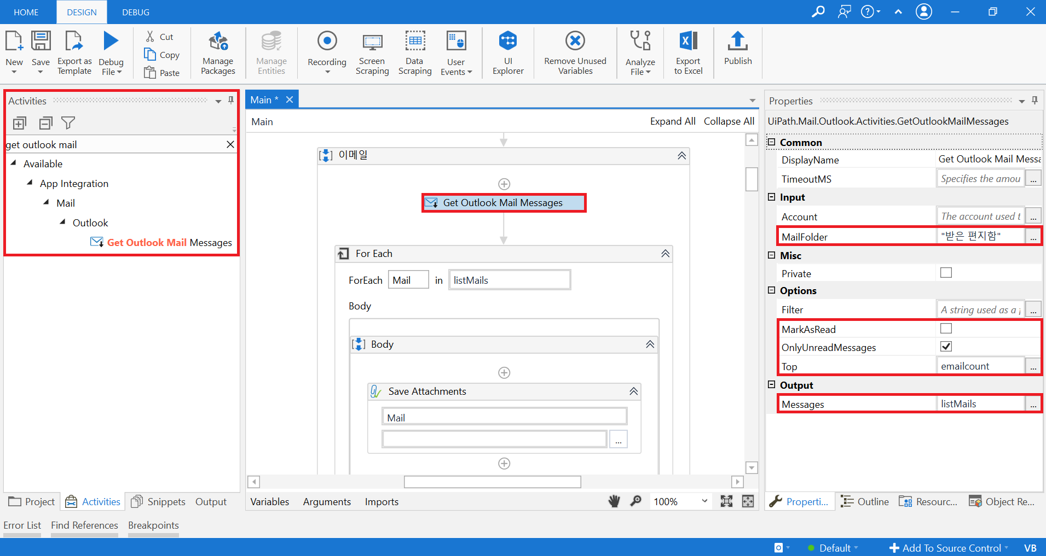Click the designer horizontal scrollbar thumb
This screenshot has width=1046, height=556.
pyautogui.click(x=493, y=482)
